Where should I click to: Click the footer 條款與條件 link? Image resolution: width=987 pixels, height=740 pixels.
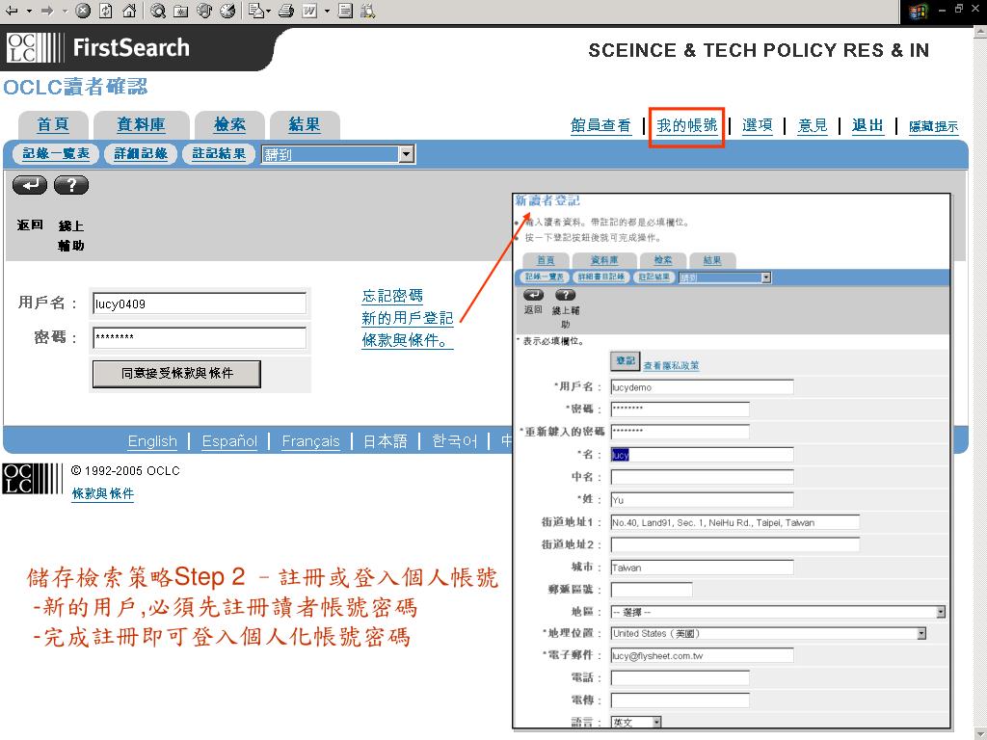point(102,494)
